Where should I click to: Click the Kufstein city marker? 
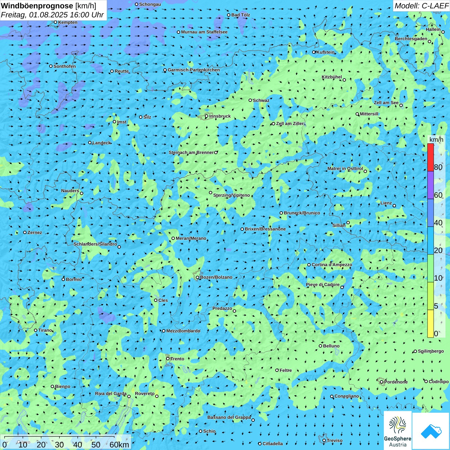(314, 52)
